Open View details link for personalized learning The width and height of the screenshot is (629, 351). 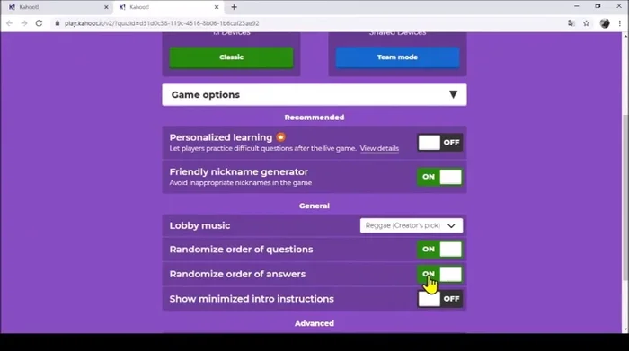pos(379,148)
